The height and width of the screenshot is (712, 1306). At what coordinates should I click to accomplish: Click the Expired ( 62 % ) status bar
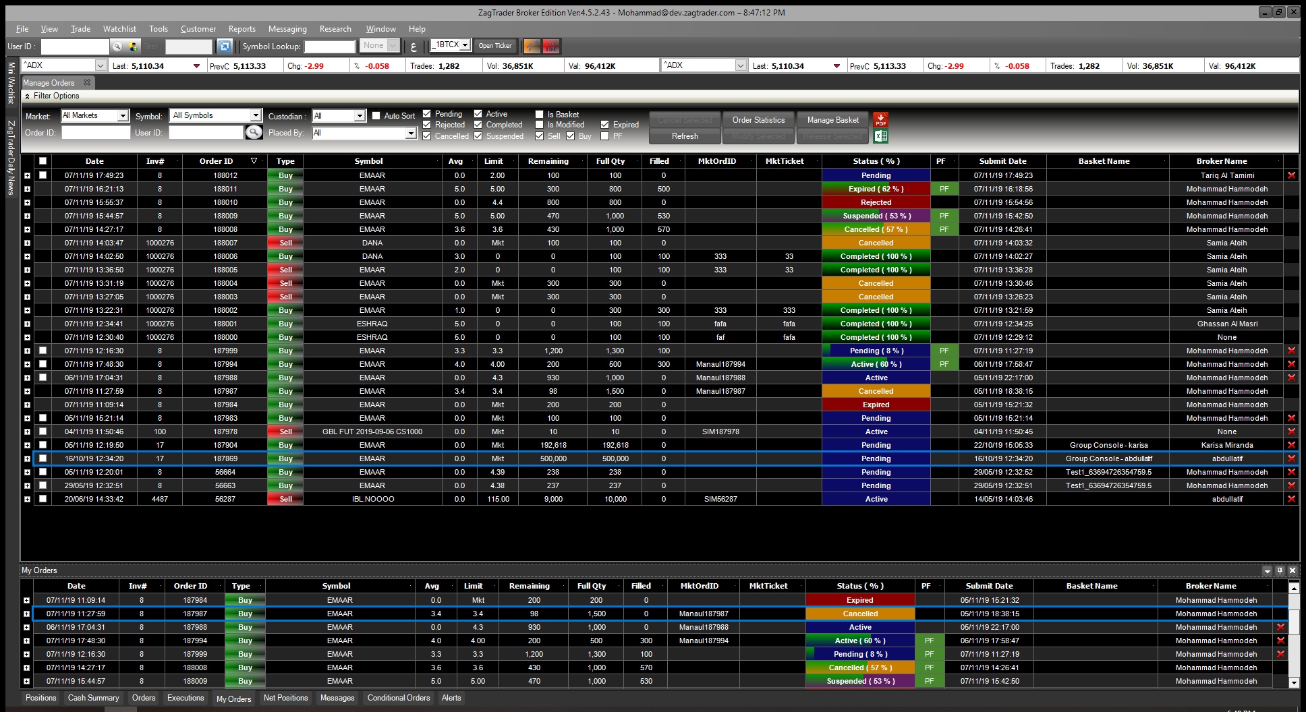click(x=876, y=189)
